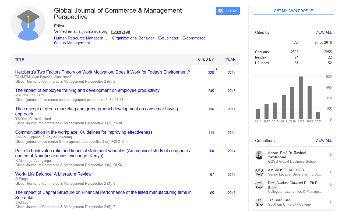Click author text YK Yan, R Yazdanifard
Viewport: 349px width, 211px height.
(x=33, y=119)
